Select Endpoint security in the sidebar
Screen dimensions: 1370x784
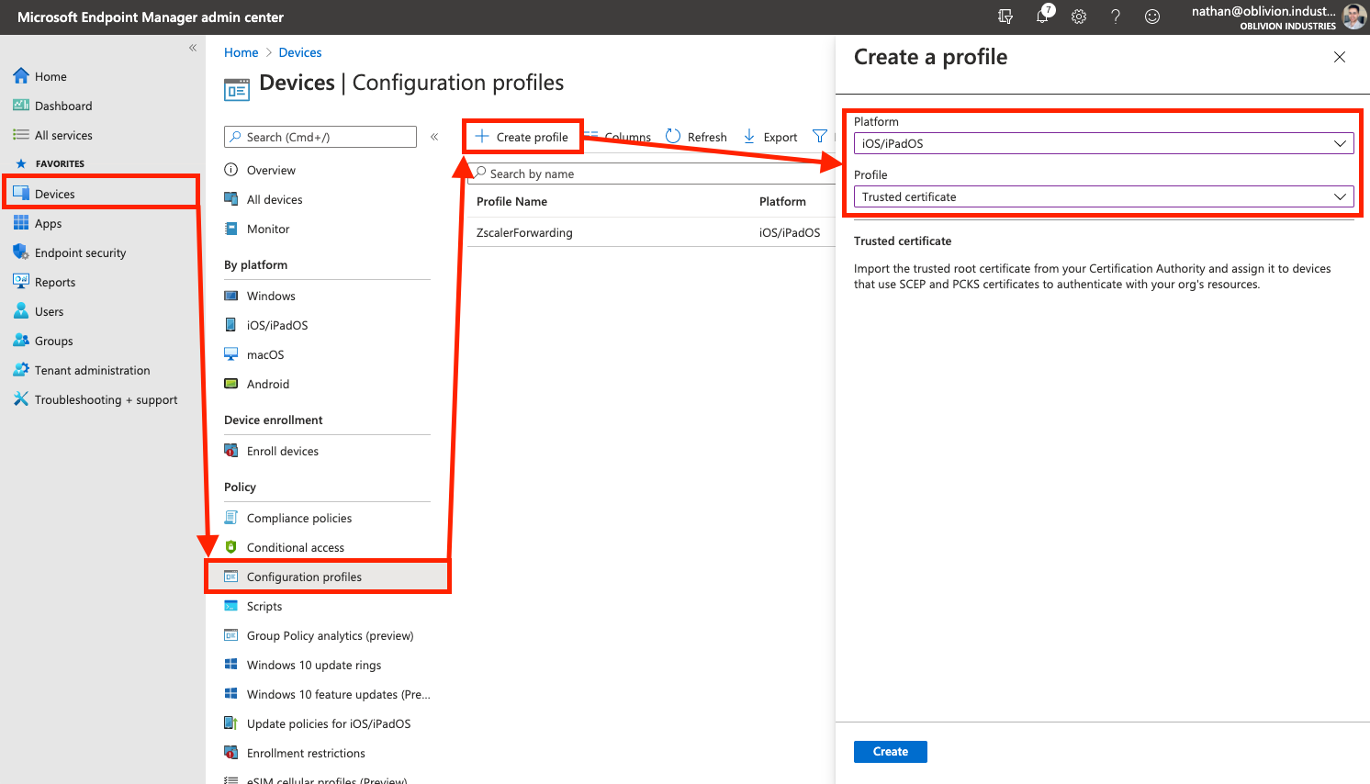coord(80,253)
